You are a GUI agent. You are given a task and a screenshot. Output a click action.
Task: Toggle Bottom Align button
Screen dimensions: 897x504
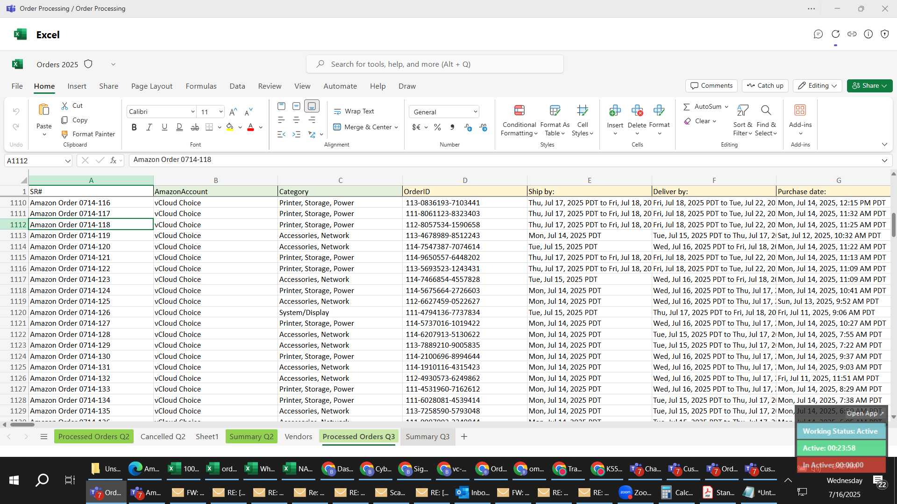(312, 106)
